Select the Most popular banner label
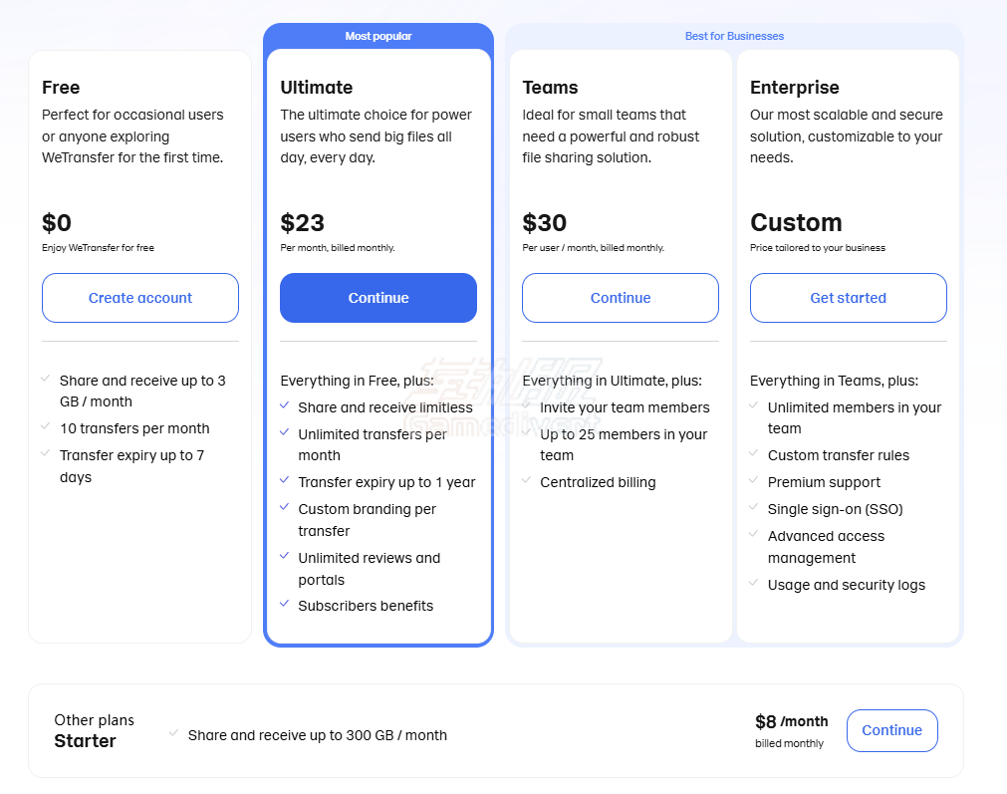 [x=378, y=36]
